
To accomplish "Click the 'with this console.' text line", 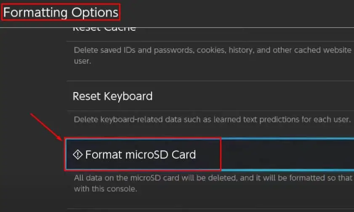I will click(106, 189).
